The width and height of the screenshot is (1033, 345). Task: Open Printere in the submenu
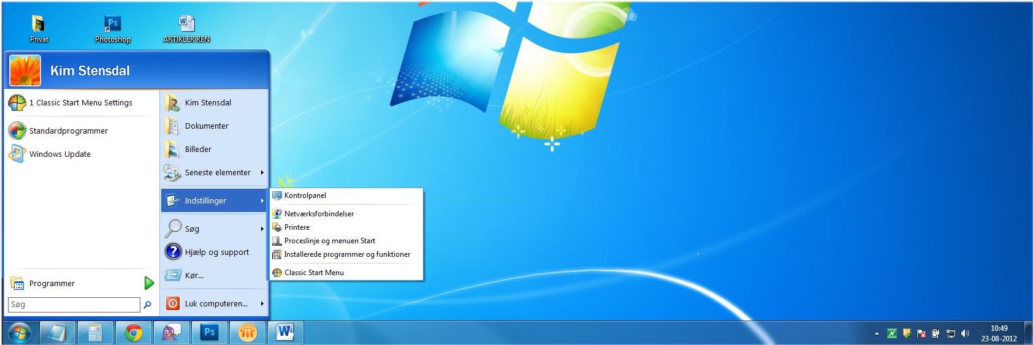[x=346, y=227]
